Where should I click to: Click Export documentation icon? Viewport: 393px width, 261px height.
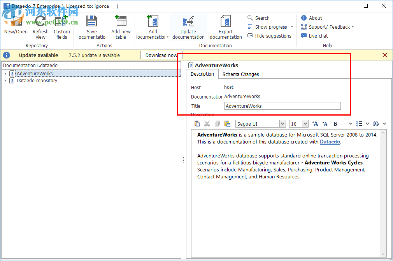pos(226,21)
